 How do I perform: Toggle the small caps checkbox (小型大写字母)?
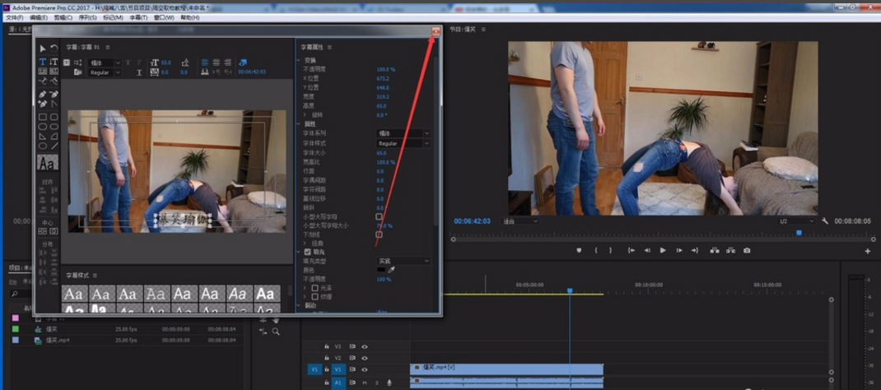click(379, 216)
